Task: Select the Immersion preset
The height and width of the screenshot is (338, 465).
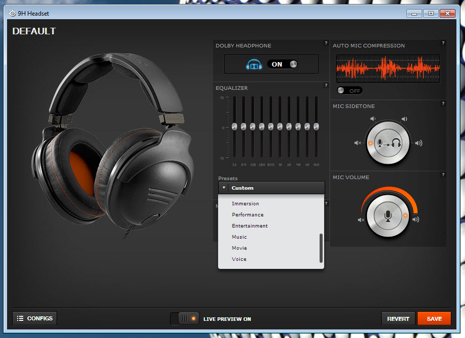Action: coord(245,203)
